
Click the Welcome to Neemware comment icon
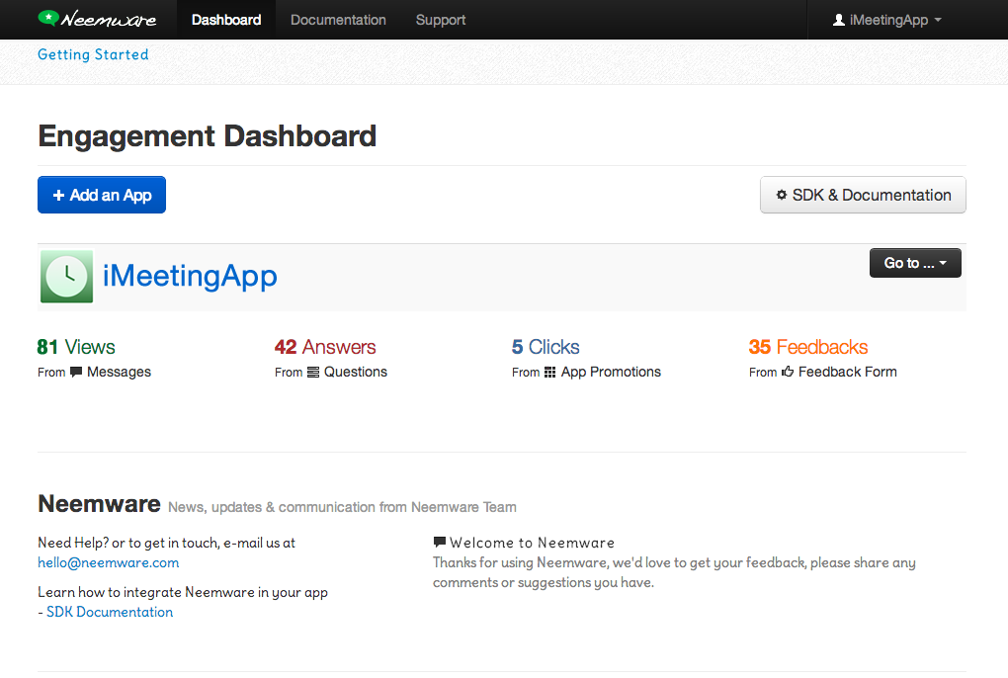[x=440, y=543]
